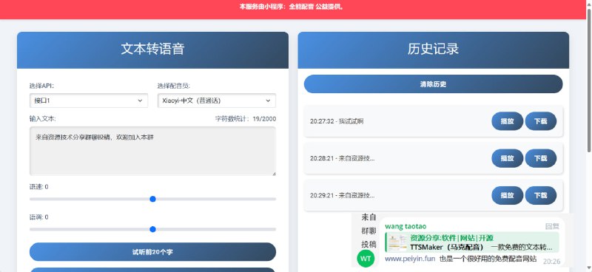This screenshot has height=272, width=592.
Task: Click the 历史记录 panel heading
Action: click(433, 49)
